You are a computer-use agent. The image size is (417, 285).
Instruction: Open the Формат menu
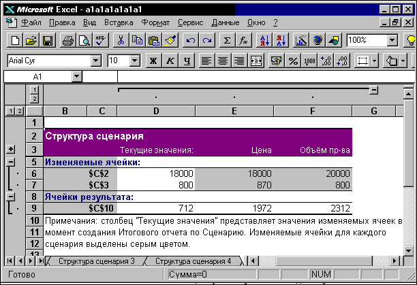155,22
